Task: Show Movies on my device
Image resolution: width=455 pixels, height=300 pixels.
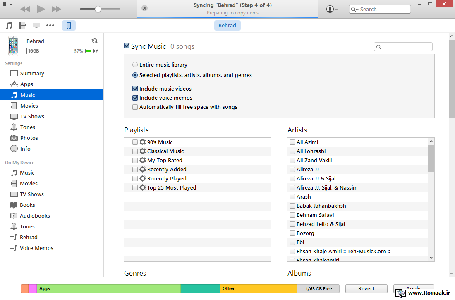Action: [52, 184]
